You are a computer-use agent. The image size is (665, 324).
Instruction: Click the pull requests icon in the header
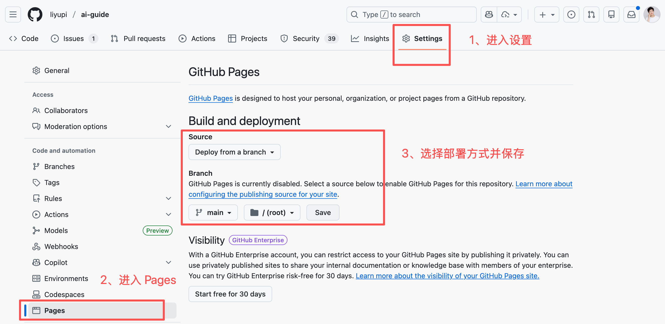[x=591, y=14]
